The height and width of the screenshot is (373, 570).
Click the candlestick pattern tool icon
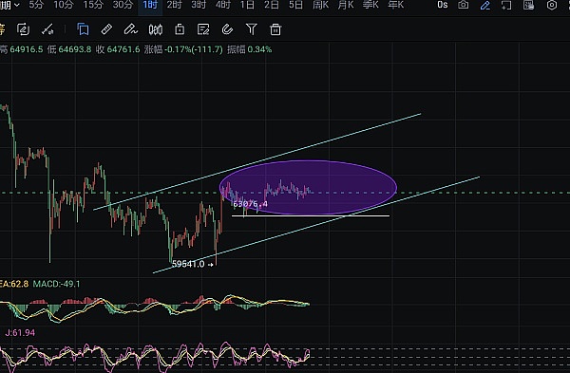[x=155, y=29]
